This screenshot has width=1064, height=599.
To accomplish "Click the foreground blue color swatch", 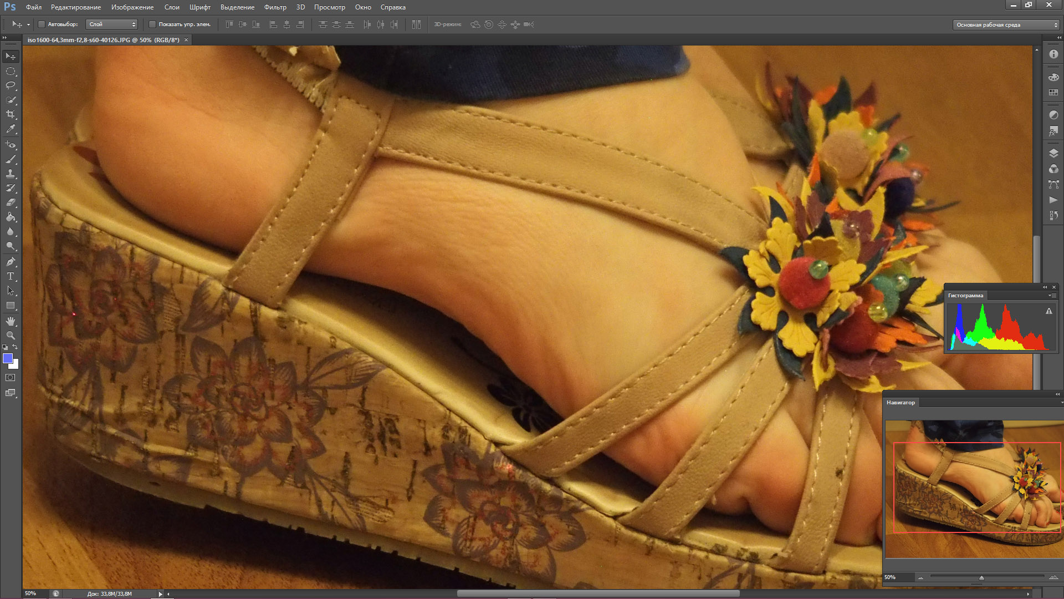I will click(8, 358).
